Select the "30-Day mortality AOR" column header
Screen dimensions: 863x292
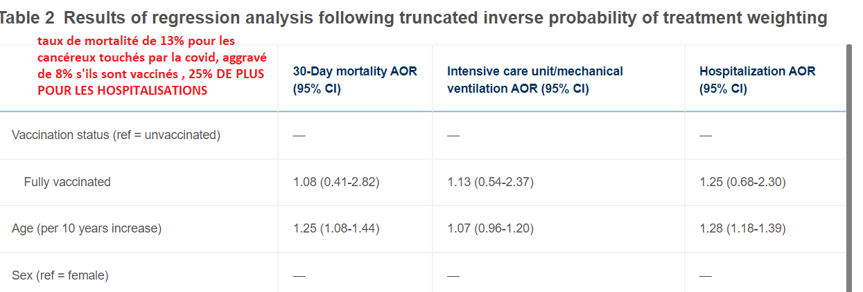coord(355,80)
